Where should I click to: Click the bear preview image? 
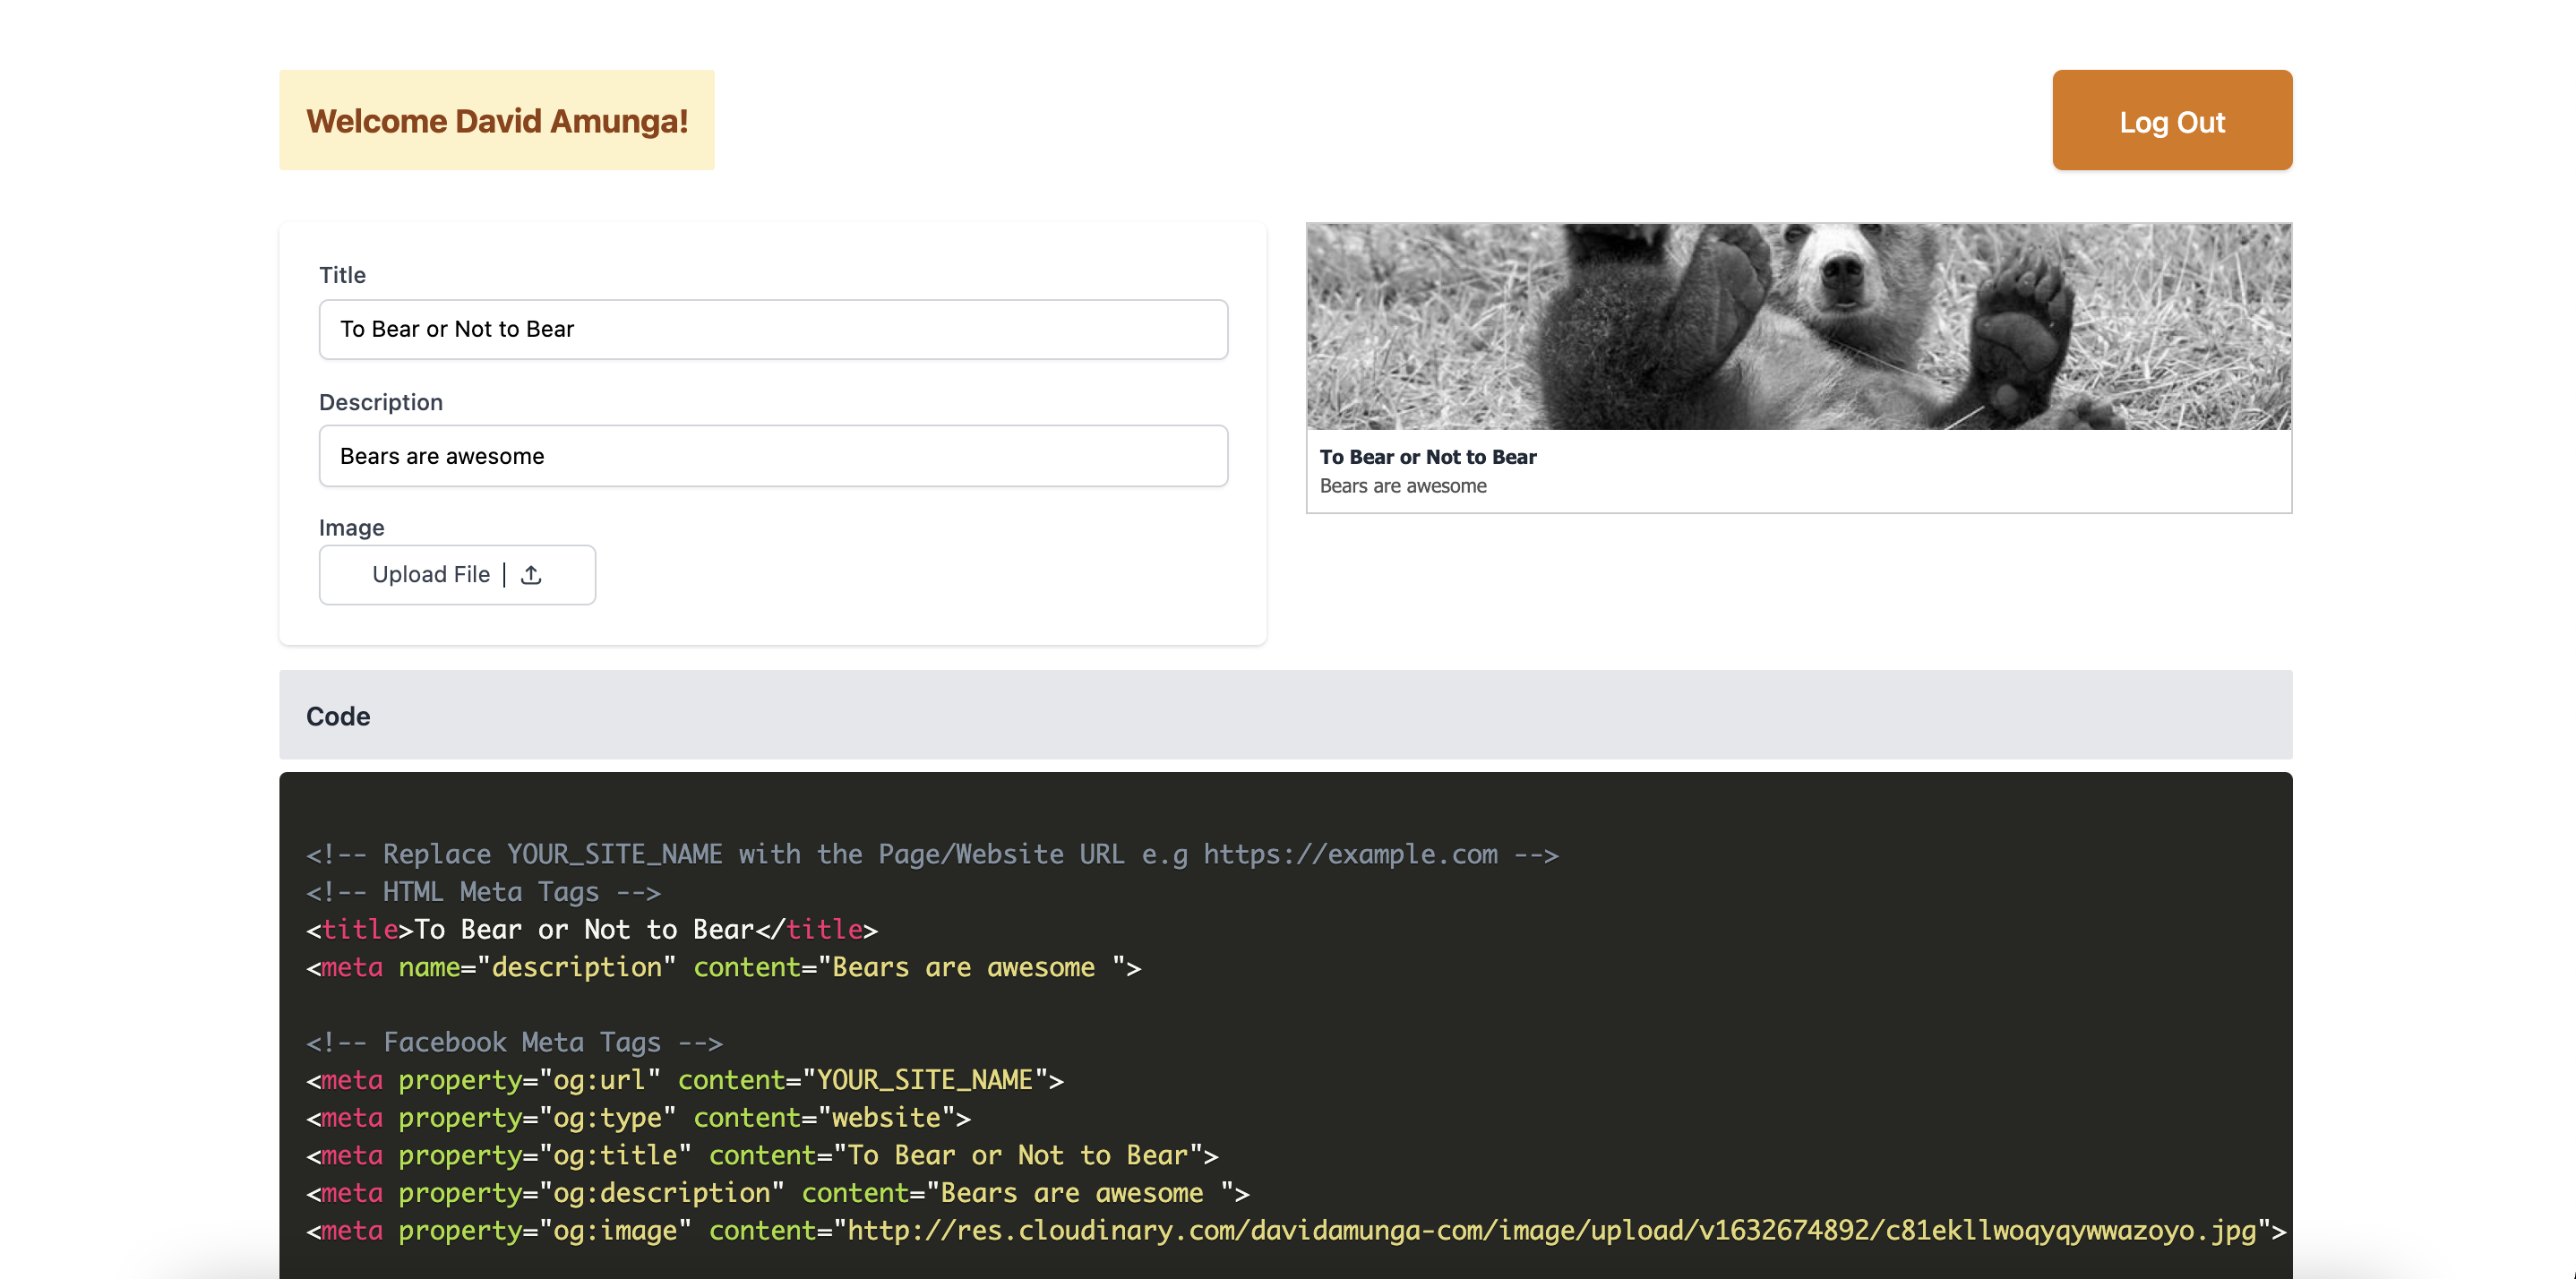coord(1798,327)
